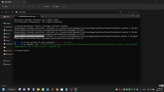Open Videos in Explorer sidebar
The image size is (164, 92).
click(7, 40)
